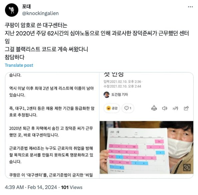Click the 공감 emoji reaction button
This screenshot has width=198, height=195.
(x=112, y=108)
